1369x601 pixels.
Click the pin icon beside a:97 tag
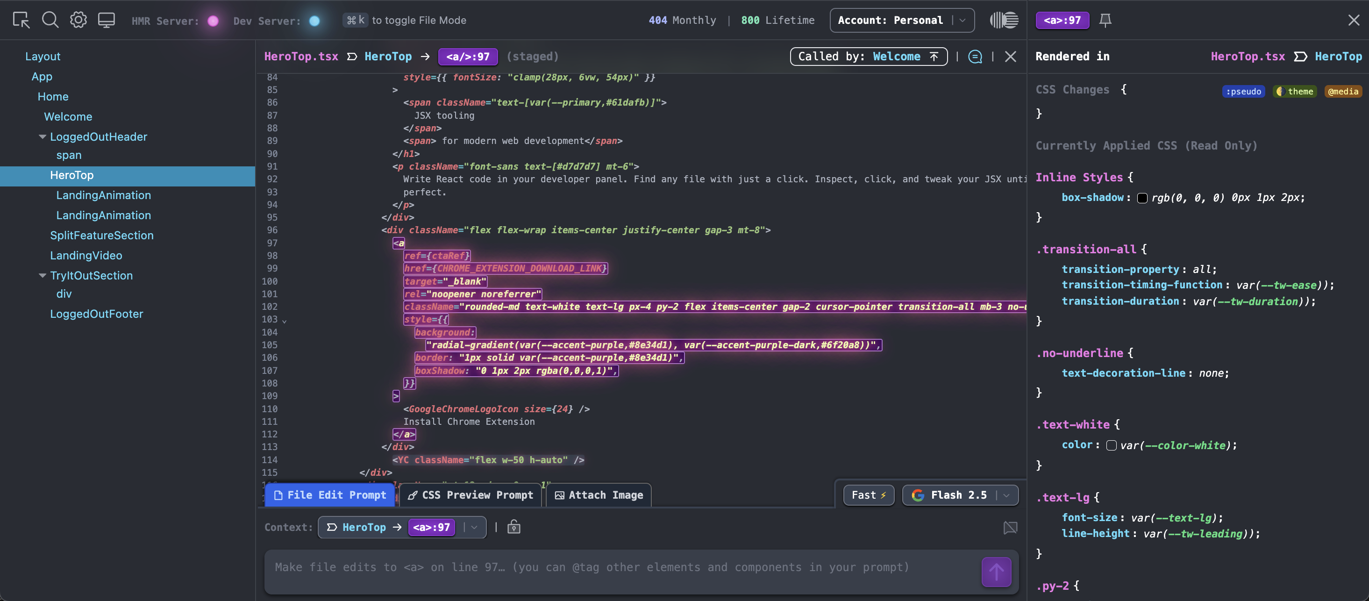pos(1105,20)
